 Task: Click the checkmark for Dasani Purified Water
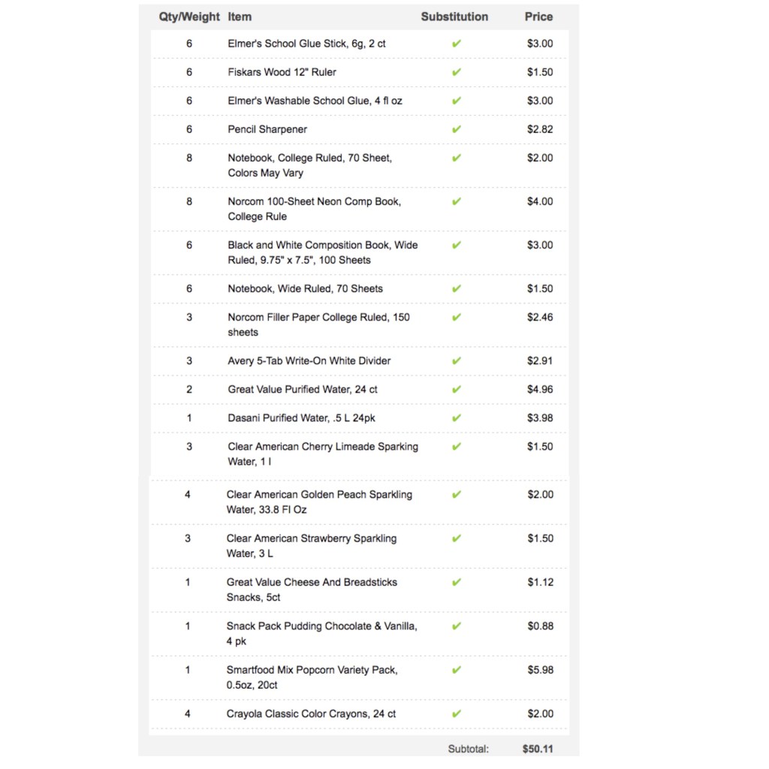click(x=457, y=418)
